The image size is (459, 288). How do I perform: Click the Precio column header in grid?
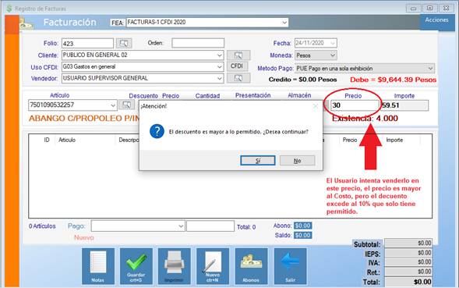pos(350,140)
